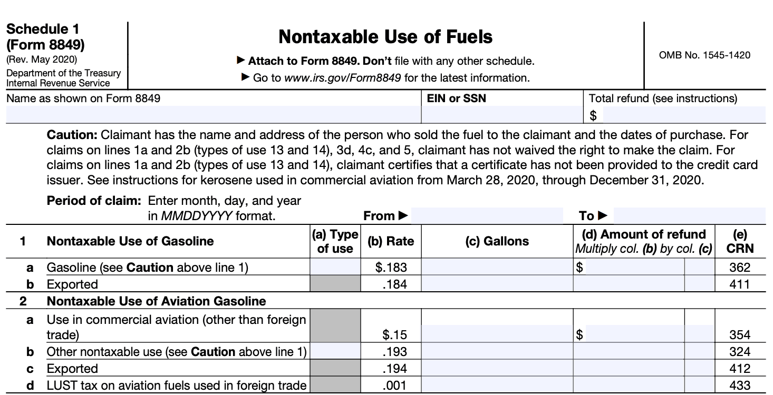This screenshot has height=395, width=773.
Task: Select Type of use field for Gasoline line 1a
Action: click(x=335, y=267)
